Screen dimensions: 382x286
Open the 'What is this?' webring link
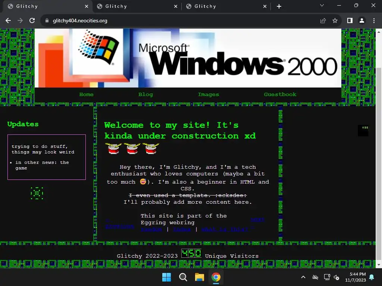pyautogui.click(x=225, y=229)
